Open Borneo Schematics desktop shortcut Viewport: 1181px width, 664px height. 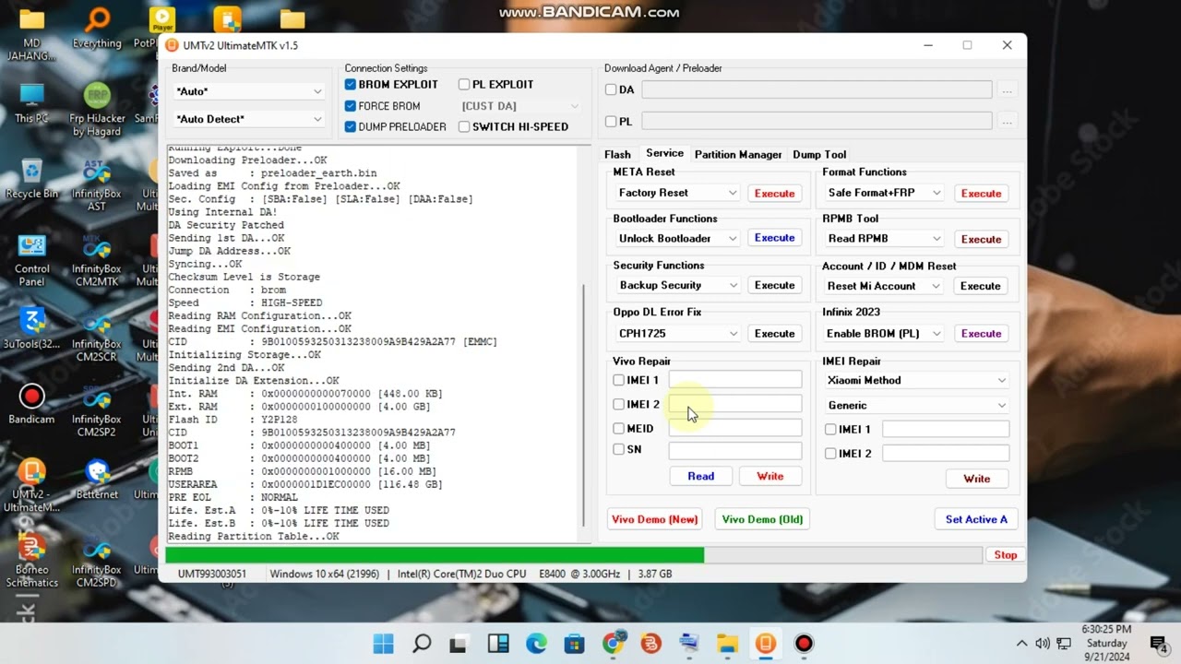31,562
